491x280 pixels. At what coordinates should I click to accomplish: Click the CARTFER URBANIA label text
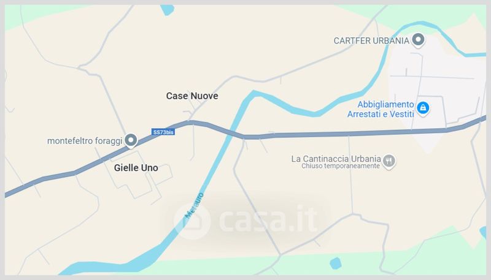pos(371,40)
